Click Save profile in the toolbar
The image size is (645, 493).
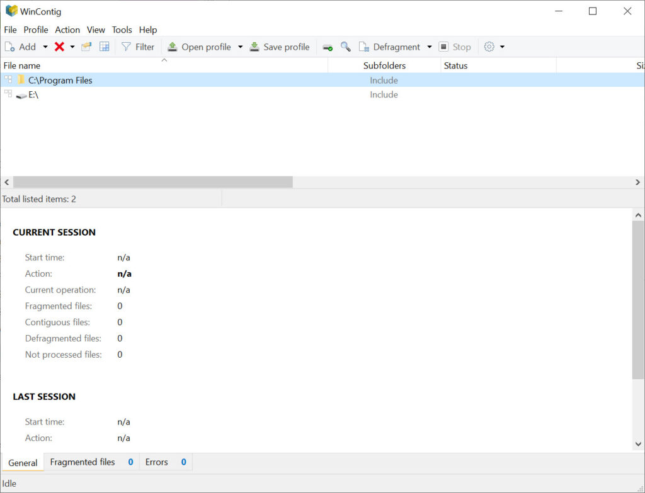click(x=280, y=47)
